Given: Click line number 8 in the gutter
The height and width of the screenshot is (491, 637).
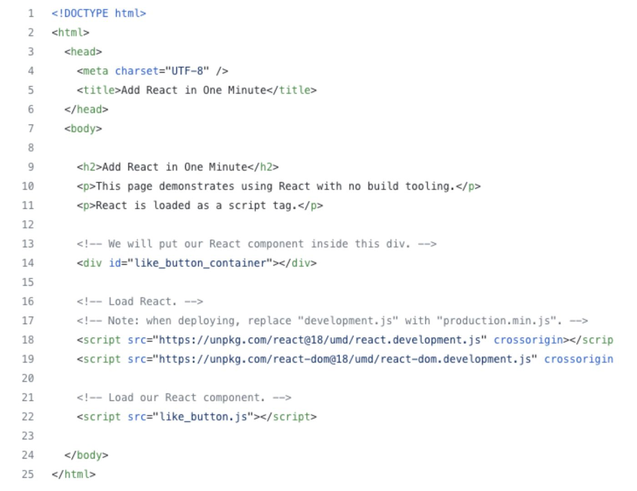Looking at the screenshot, I should 30,148.
